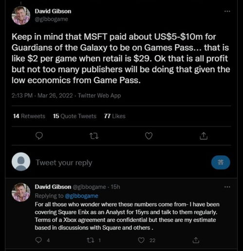Image resolution: width=243 pixels, height=251 pixels.
Task: Open more options menu on main tweet
Action: pyautogui.click(x=227, y=11)
